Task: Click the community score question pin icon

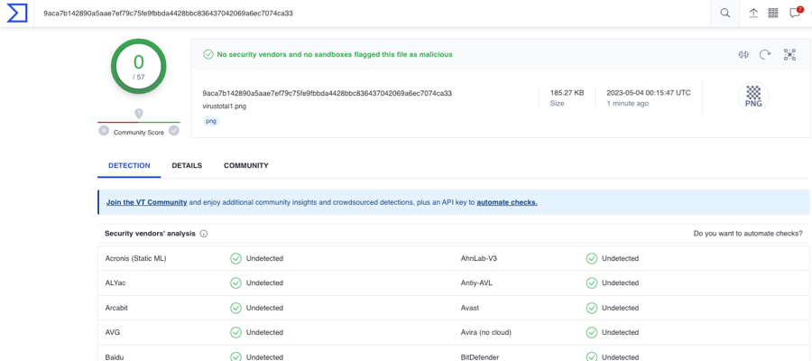Action: click(x=139, y=114)
